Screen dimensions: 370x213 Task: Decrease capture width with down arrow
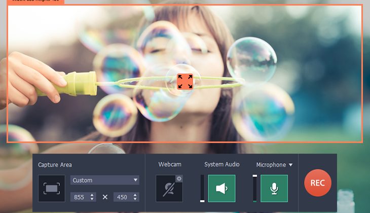coord(92,199)
